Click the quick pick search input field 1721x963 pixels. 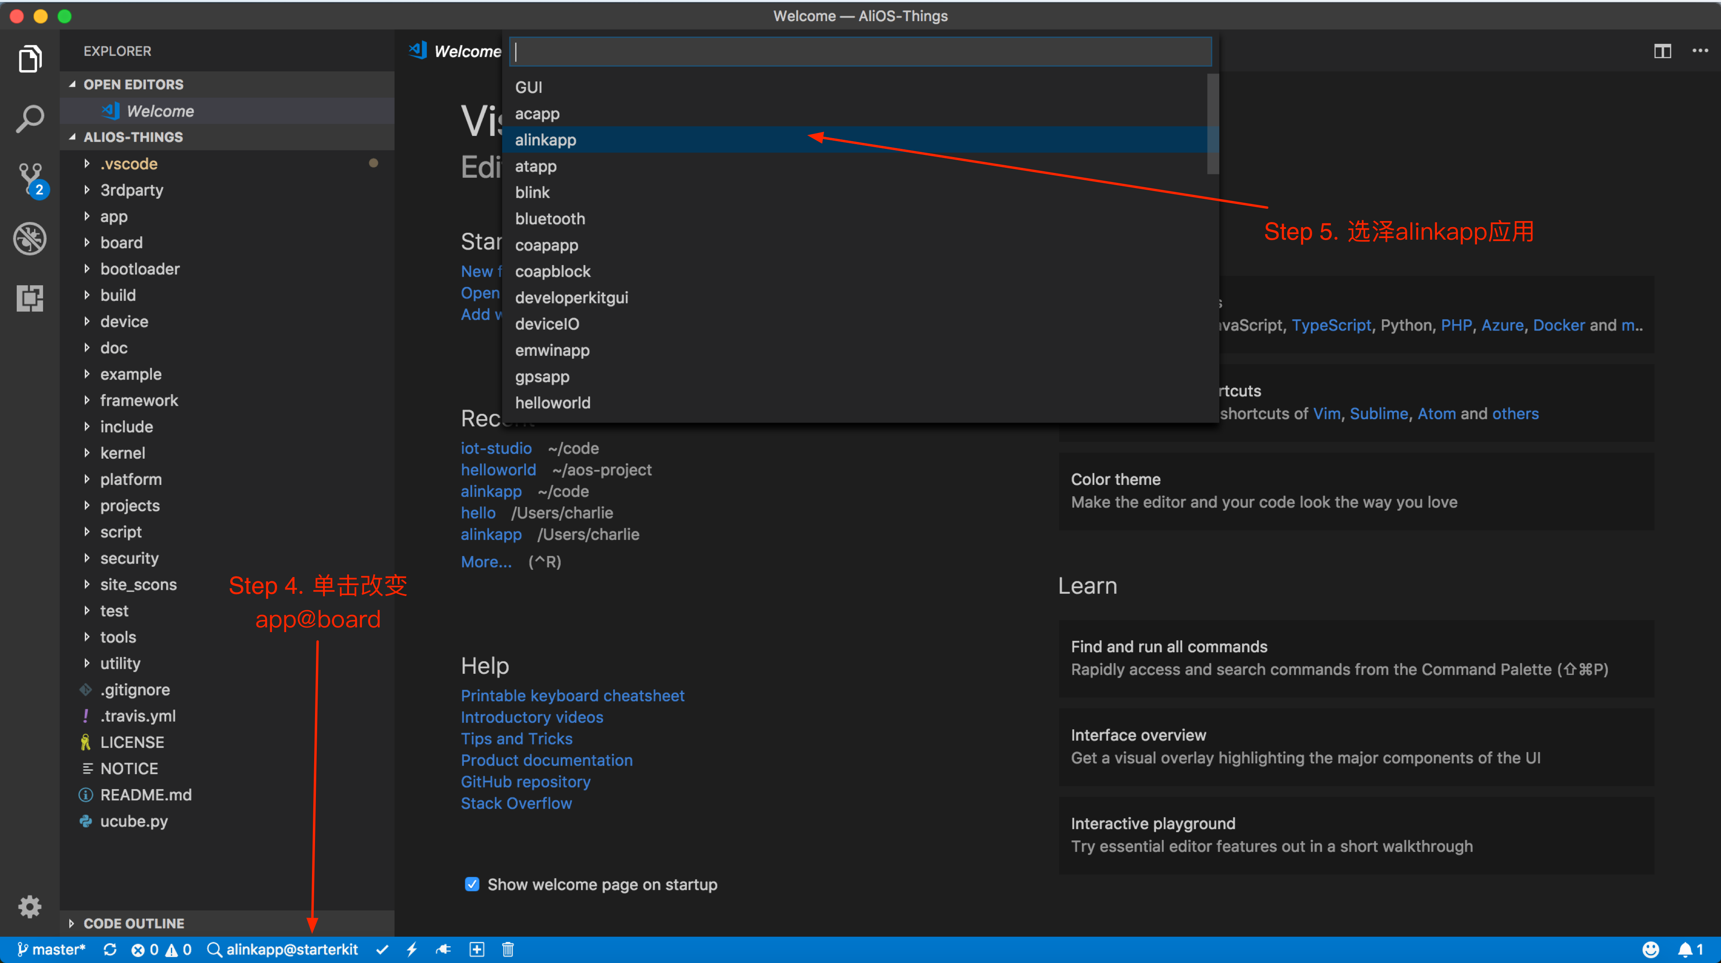860,52
